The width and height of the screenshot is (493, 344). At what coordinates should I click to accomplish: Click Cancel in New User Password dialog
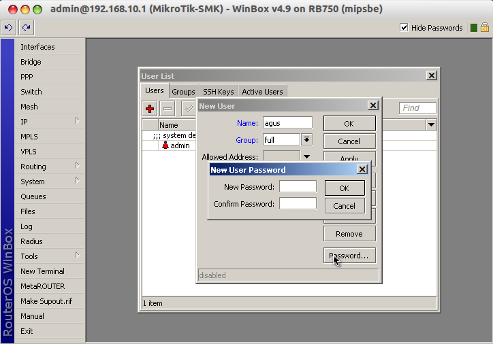click(345, 206)
